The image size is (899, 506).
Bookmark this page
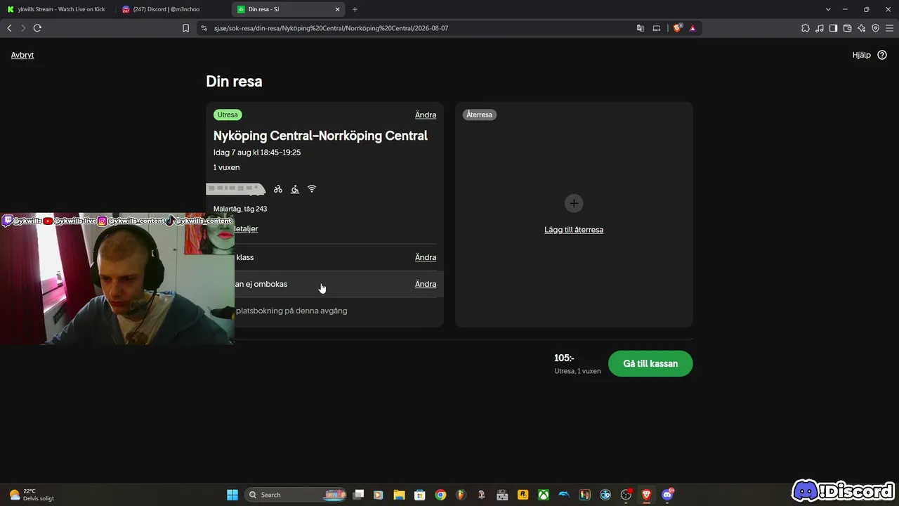point(185,28)
